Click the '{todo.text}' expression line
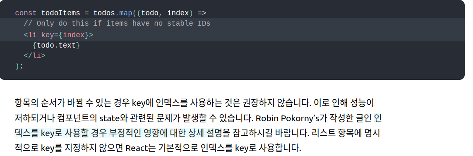The height and width of the screenshot is (156, 473). click(56, 46)
